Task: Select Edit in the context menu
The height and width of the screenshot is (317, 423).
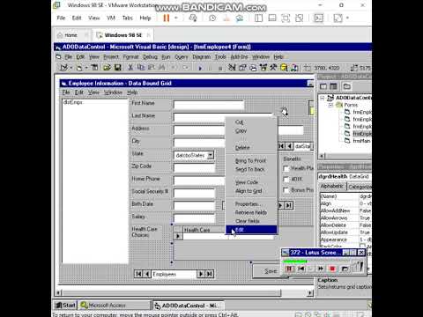Action: [x=251, y=230]
